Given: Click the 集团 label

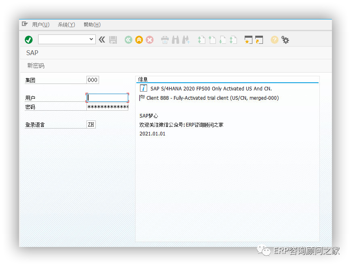Looking at the screenshot, I should point(30,80).
